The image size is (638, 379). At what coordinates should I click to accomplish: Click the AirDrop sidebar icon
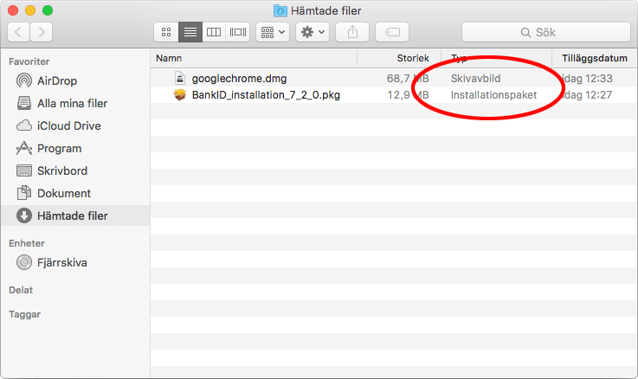[x=24, y=80]
